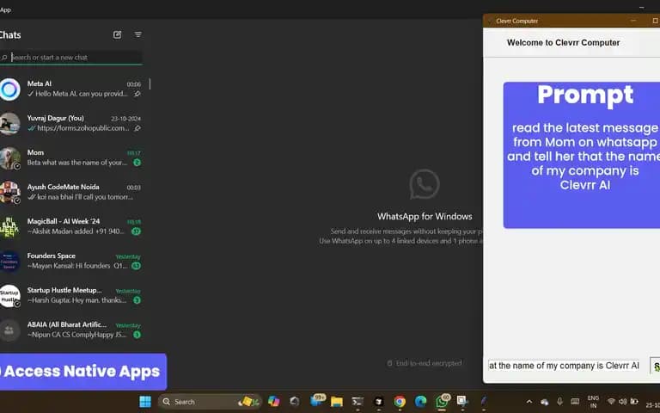Open the Meta AI chat

(x=71, y=89)
